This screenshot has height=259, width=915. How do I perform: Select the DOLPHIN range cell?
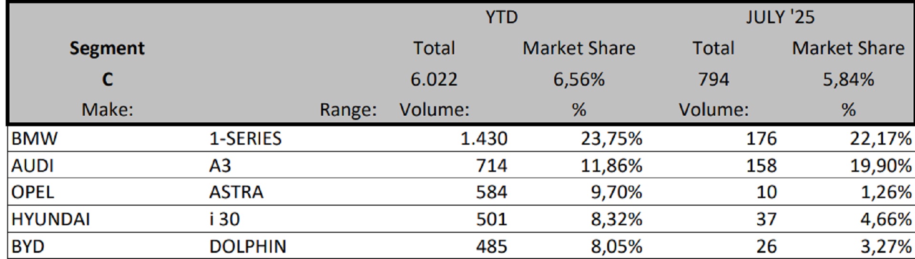point(248,246)
